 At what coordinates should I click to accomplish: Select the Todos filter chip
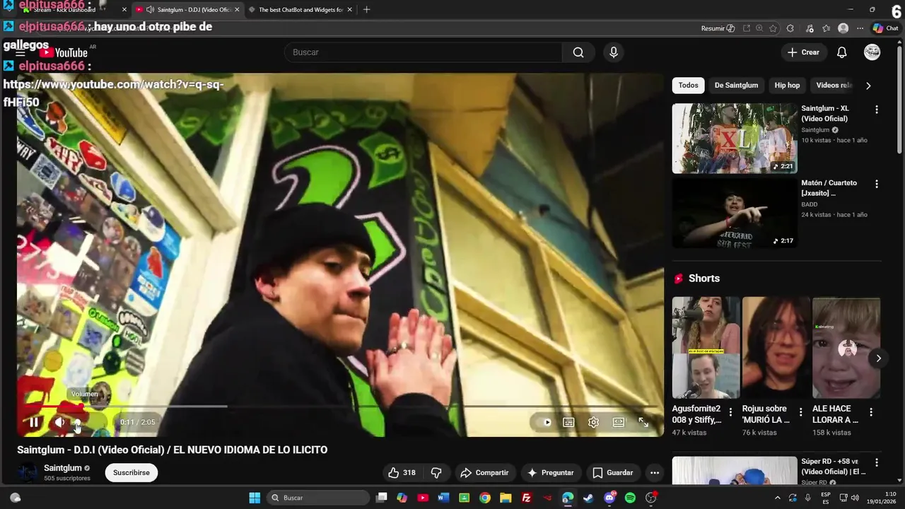pyautogui.click(x=688, y=86)
